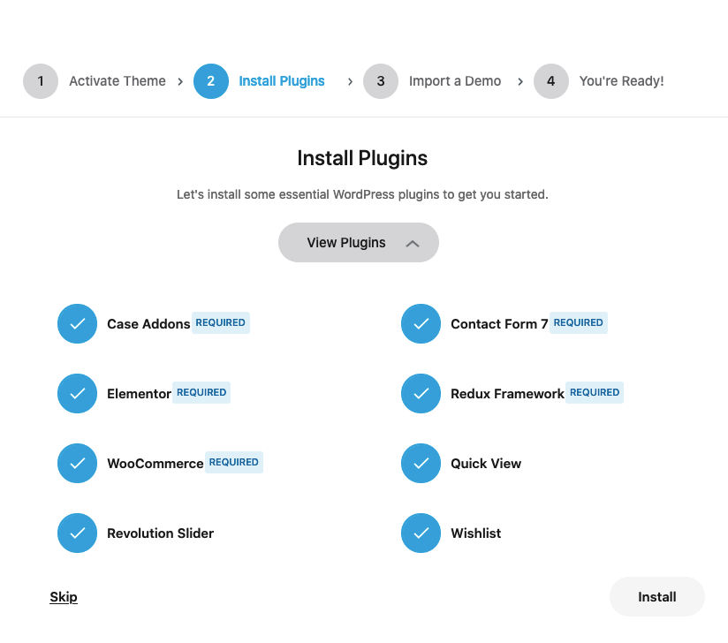Skip the plugin installation
Image resolution: width=728 pixels, height=643 pixels.
coord(64,596)
